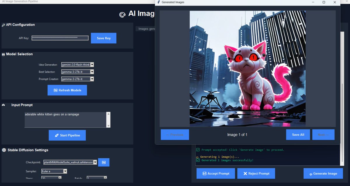Click the Steps spinner field
This screenshot has height=186, width=350.
pyautogui.click(x=51, y=178)
